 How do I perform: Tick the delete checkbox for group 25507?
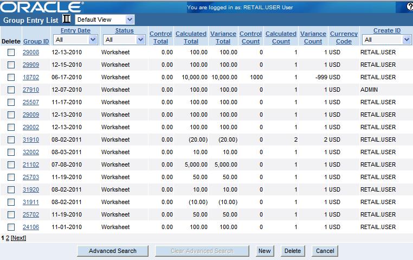pos(11,102)
